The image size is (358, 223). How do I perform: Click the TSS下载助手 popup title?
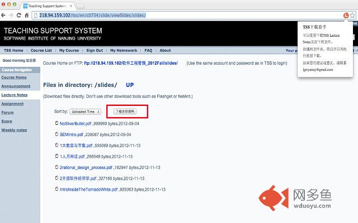[314, 27]
